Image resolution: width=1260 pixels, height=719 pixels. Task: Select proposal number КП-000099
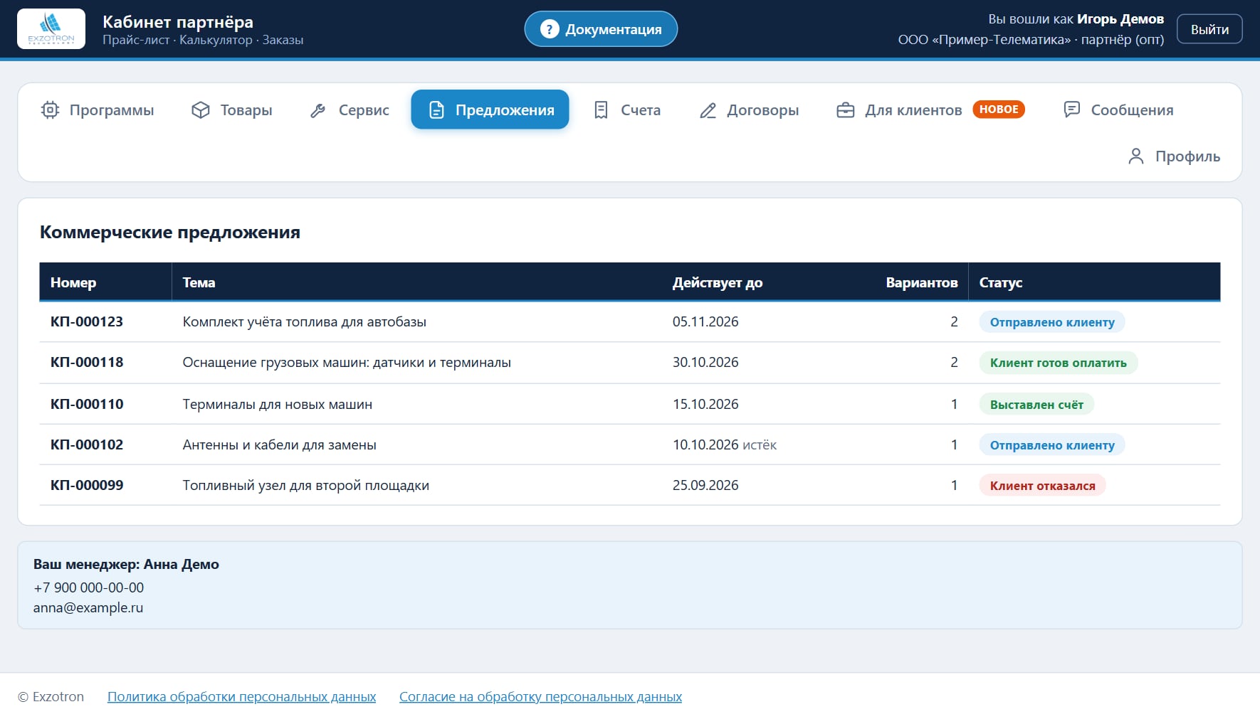click(87, 485)
